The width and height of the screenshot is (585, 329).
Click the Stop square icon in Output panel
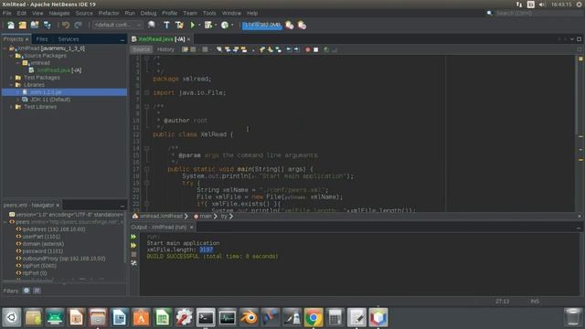[x=133, y=254]
